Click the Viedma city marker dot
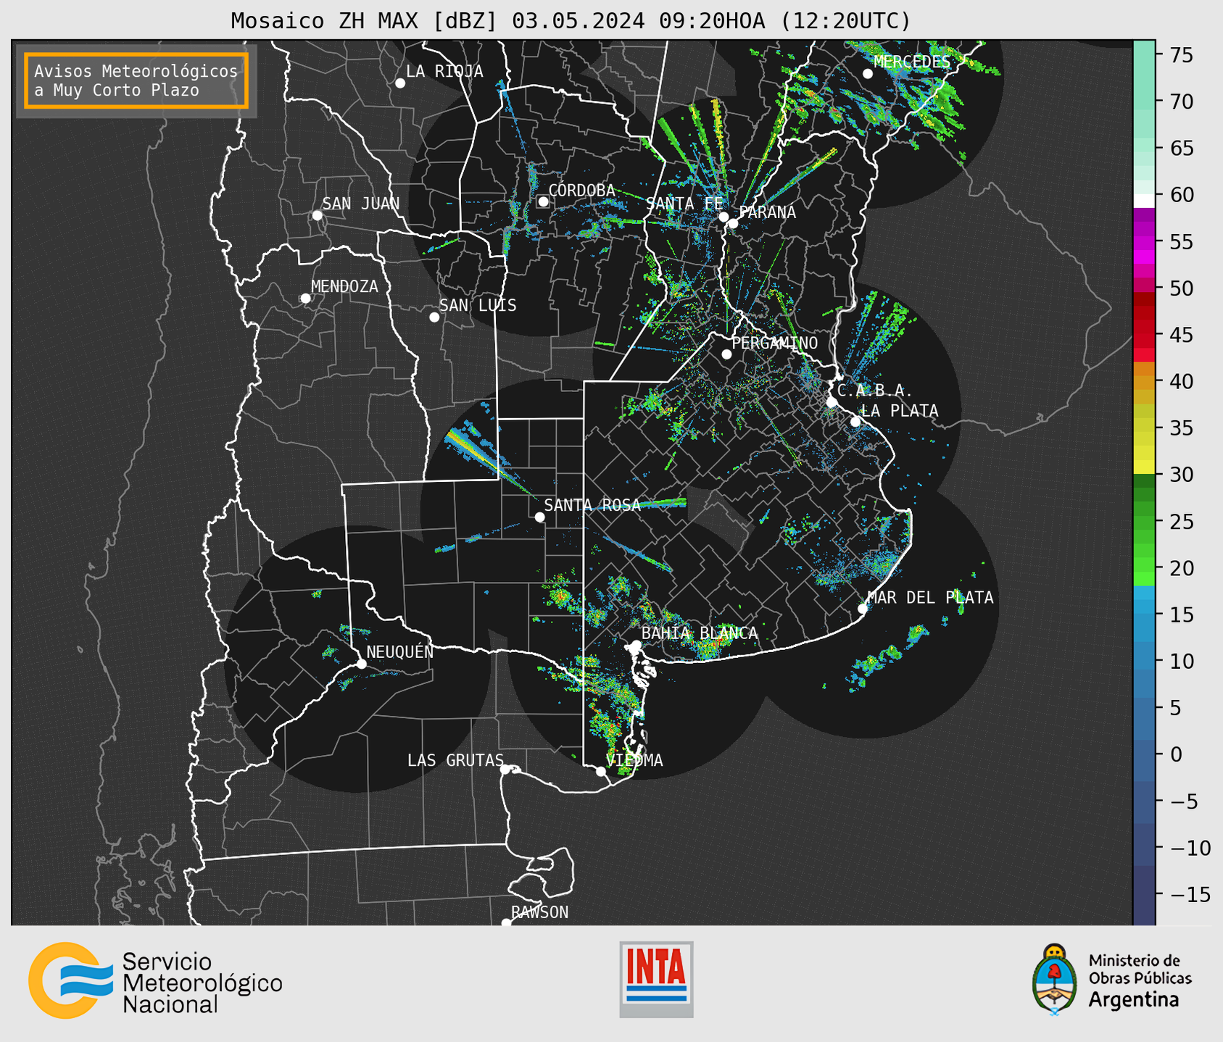 601,772
